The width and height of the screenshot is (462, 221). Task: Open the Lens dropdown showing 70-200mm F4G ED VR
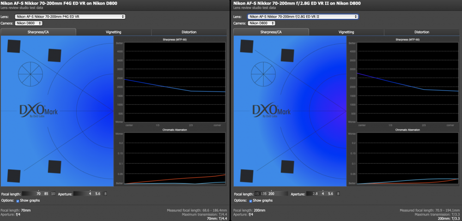(70, 17)
